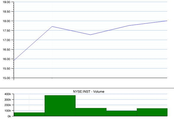This screenshot has width=174, height=119.
Task: Click the 18.50 price axis label
Action: [7, 12]
